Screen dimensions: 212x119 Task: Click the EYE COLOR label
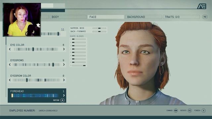(x=17, y=45)
